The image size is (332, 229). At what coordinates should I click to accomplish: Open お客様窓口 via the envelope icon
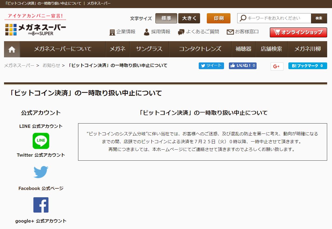point(230,32)
